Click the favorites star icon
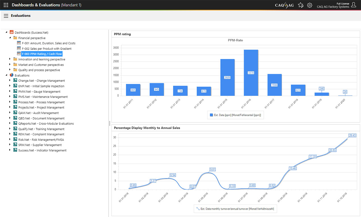The height and width of the screenshot is (217, 361). click(x=300, y=5)
